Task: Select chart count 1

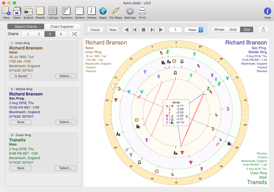Action: (28, 34)
